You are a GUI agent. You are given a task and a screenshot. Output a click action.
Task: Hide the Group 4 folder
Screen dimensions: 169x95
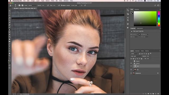coord(131,63)
